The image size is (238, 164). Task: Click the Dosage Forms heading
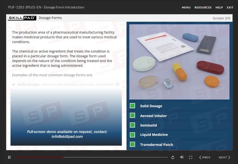(50, 18)
